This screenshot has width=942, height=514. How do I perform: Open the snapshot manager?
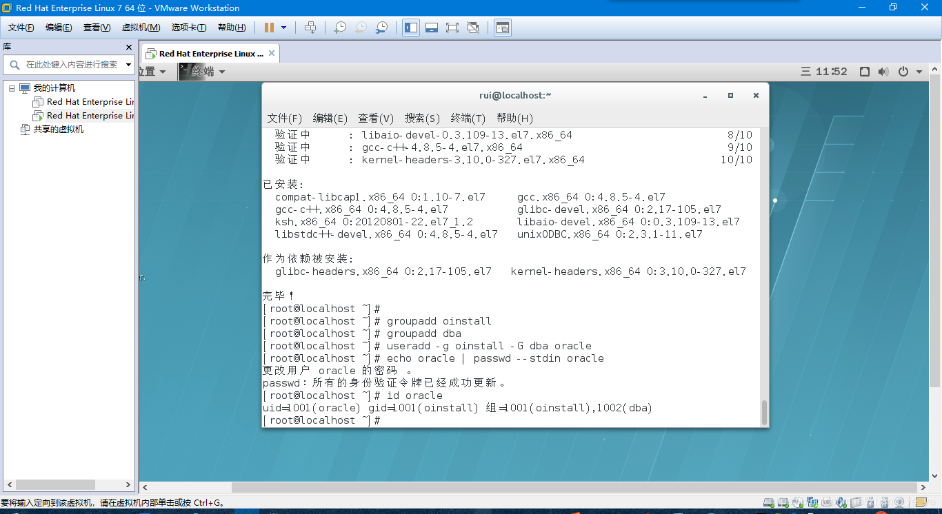pyautogui.click(x=381, y=28)
